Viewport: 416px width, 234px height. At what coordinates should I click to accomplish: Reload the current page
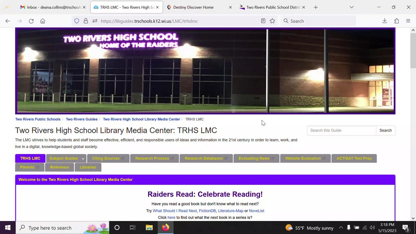click(x=31, y=21)
